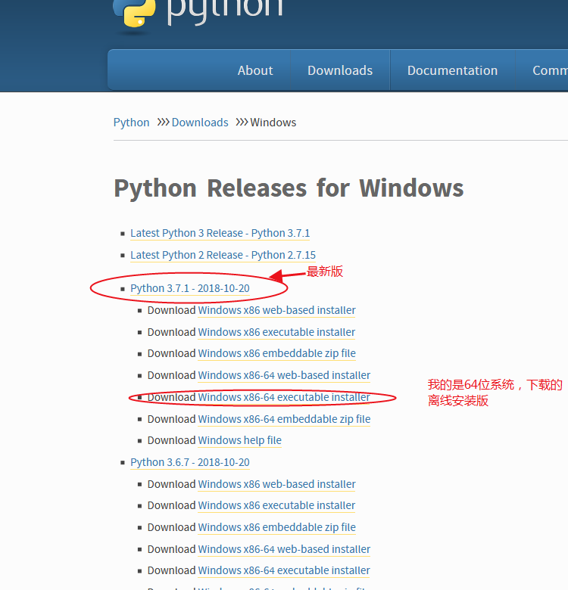Click the Python logo icon
The image size is (568, 590).
[x=134, y=14]
